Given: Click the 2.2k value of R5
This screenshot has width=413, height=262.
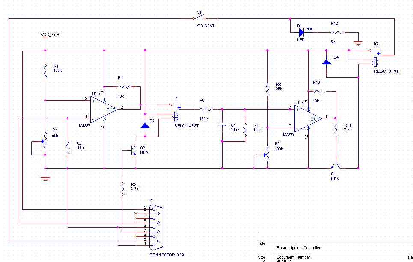Looking at the screenshot, I should pyautogui.click(x=134, y=189).
